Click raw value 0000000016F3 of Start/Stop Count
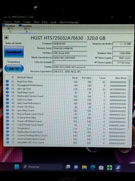The width and height of the screenshot is (135, 181). (x=118, y=93)
